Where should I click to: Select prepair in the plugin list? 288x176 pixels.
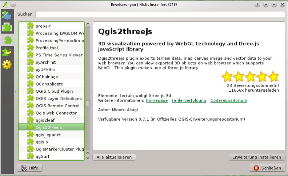pos(51,26)
